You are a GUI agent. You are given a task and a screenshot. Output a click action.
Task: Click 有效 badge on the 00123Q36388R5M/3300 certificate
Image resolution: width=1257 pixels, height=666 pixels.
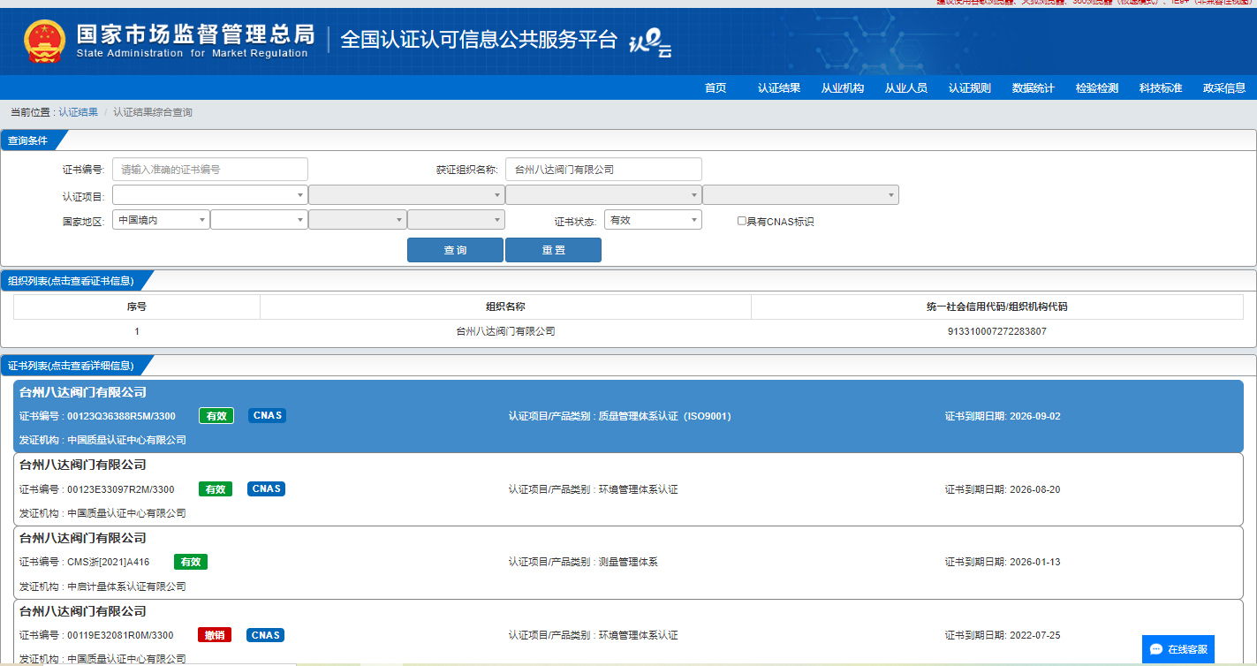(216, 416)
